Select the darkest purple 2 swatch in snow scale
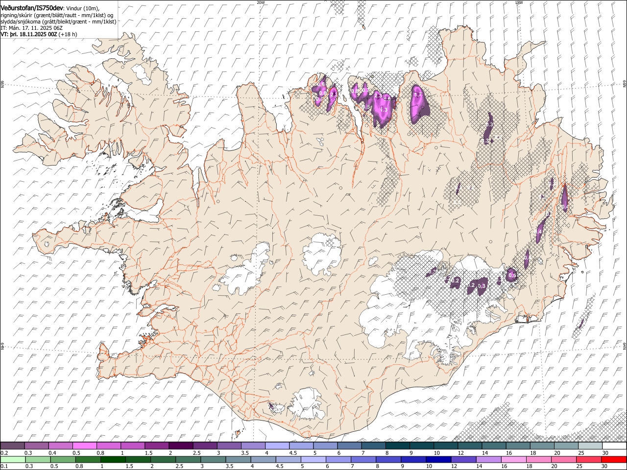The width and height of the screenshot is (627, 470). 181,446
